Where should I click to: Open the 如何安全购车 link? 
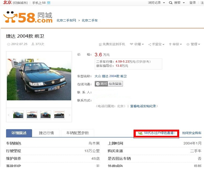[192, 133]
